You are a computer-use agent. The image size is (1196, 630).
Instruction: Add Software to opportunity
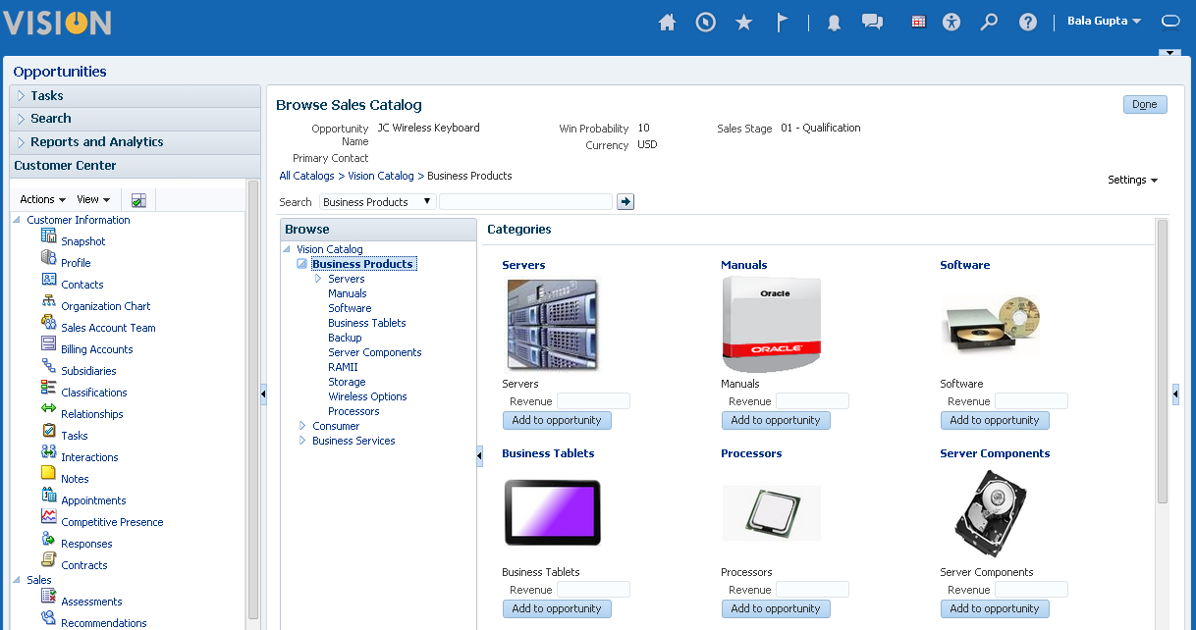click(x=995, y=420)
